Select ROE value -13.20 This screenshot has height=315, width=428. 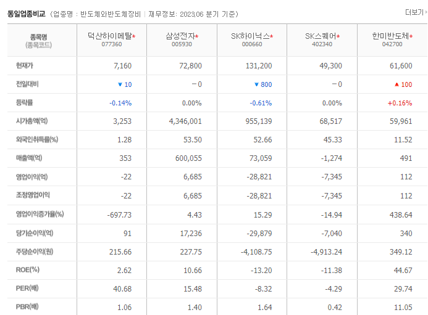(x=261, y=271)
